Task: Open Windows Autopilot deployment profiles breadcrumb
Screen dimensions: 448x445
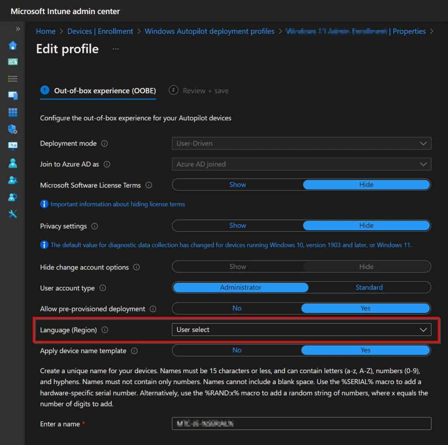Action: pyautogui.click(x=210, y=31)
